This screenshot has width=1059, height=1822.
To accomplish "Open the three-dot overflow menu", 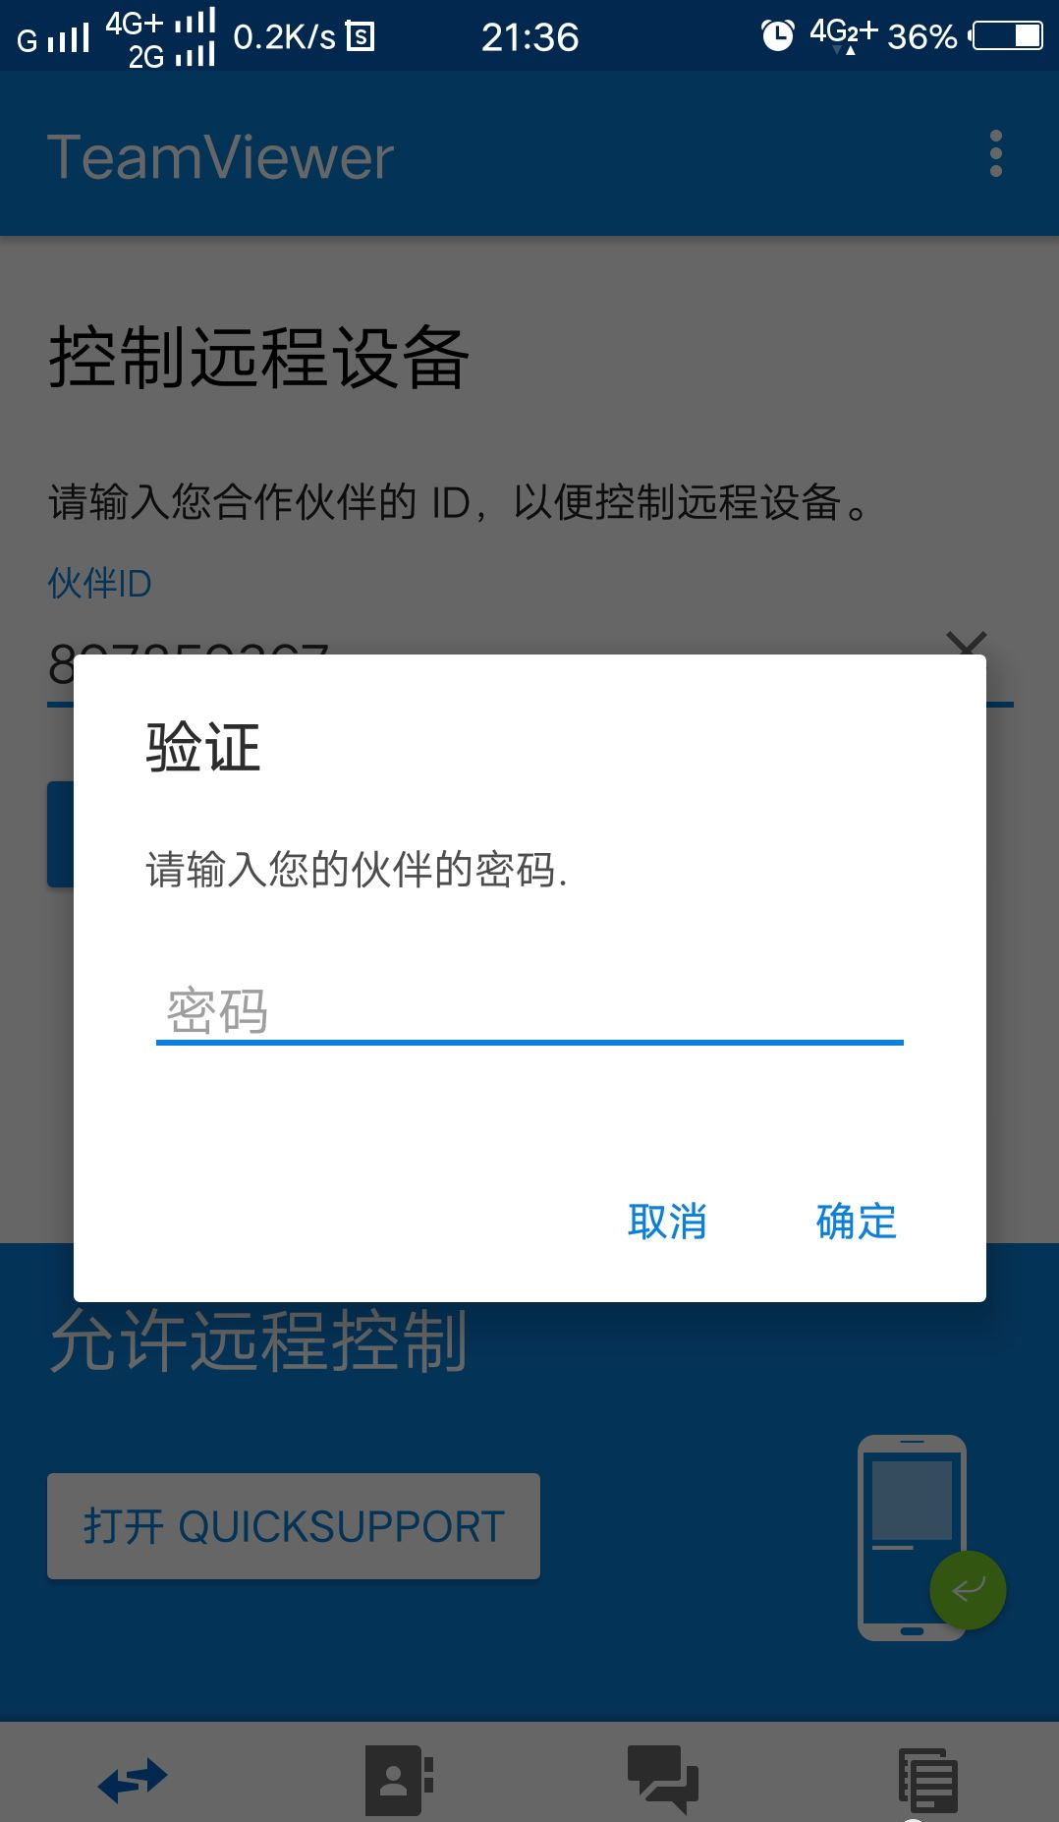I will pos(995,154).
